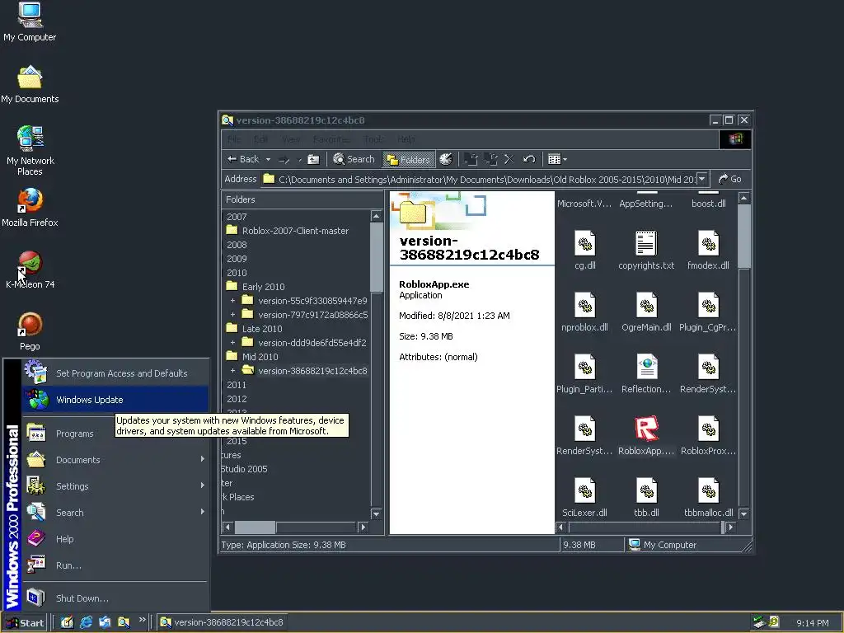Expand the version-55c9f330859447e9 tree node
Image resolution: width=844 pixels, height=633 pixels.
click(232, 301)
